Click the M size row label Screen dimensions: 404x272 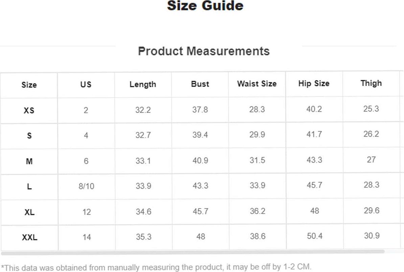point(29,161)
